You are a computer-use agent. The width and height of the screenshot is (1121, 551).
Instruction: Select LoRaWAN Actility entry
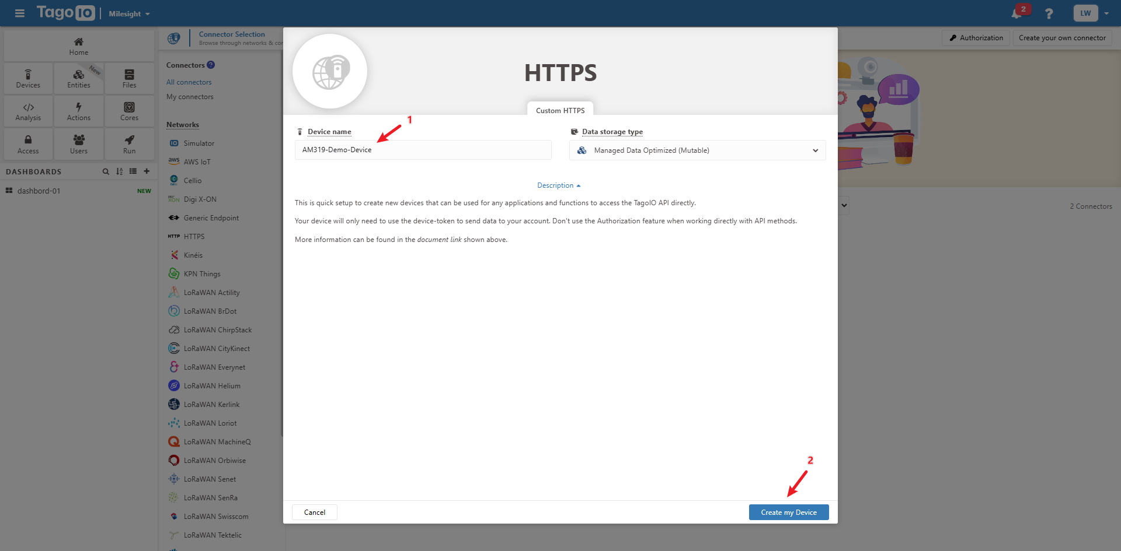[x=211, y=293]
